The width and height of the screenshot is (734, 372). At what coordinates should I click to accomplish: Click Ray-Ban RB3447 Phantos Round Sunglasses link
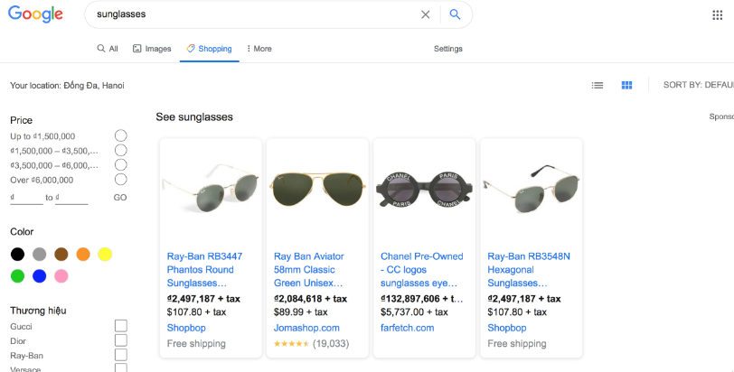point(204,270)
